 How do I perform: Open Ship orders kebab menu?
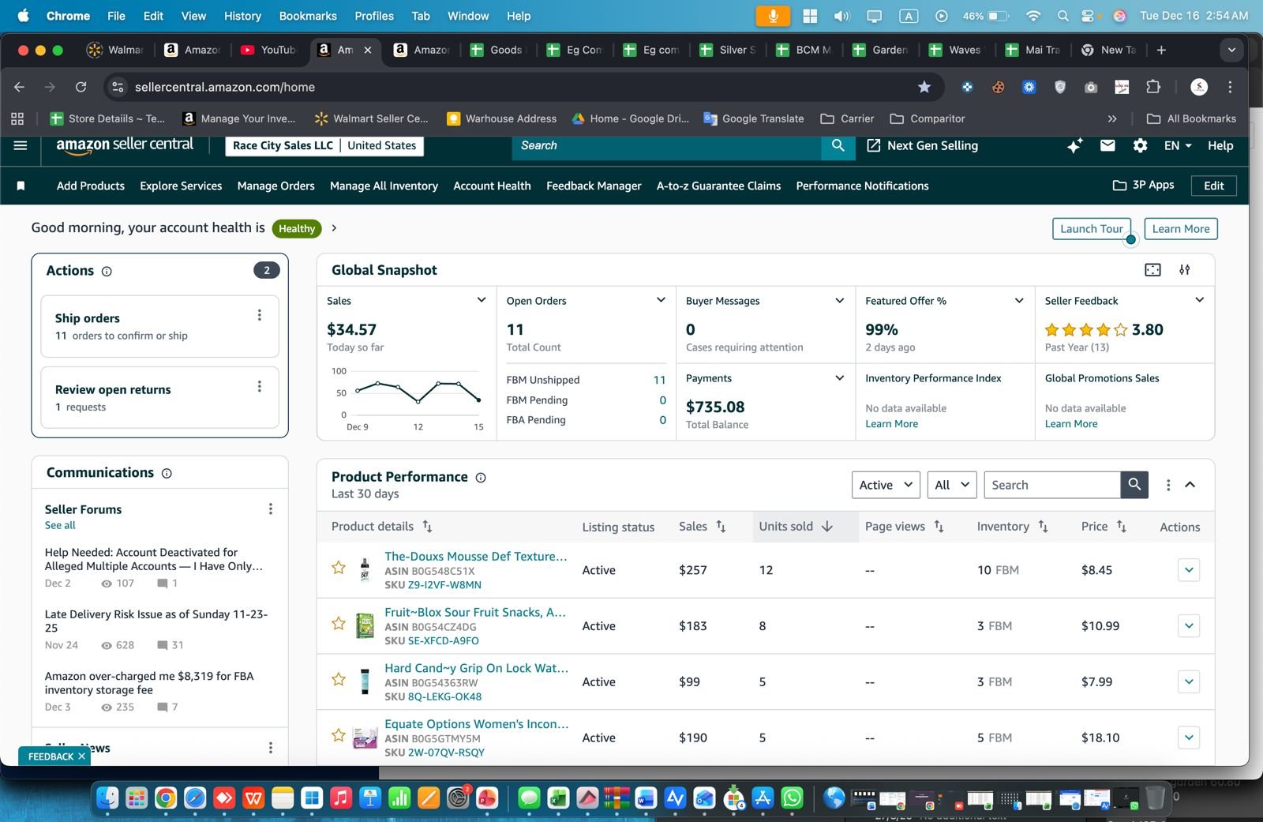pos(259,314)
